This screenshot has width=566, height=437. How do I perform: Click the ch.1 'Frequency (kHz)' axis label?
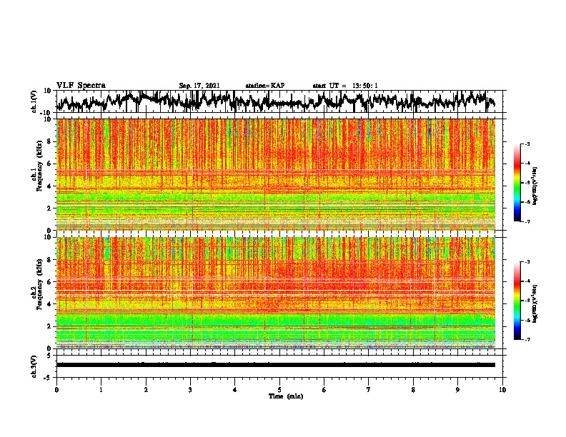click(39, 166)
